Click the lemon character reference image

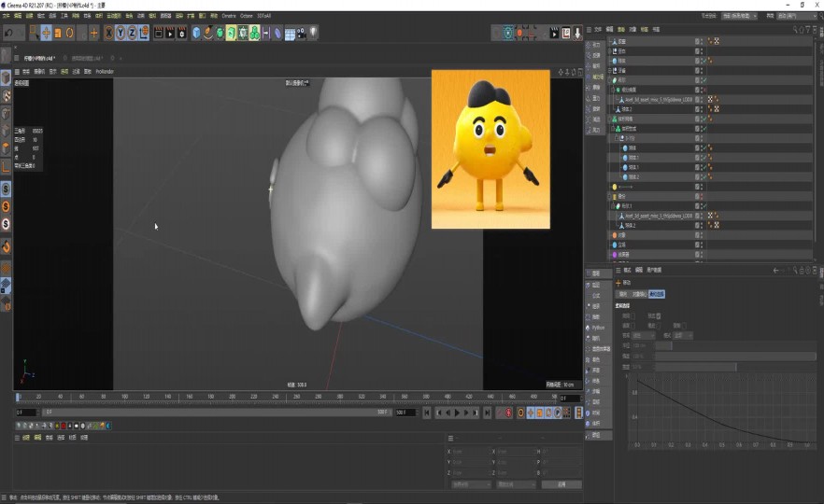point(490,149)
